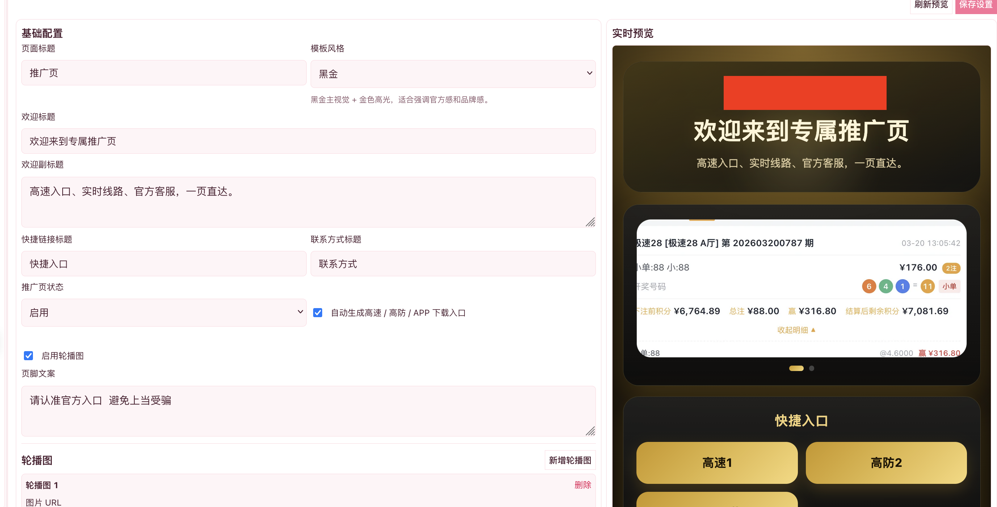Click the 新增轮播图 button
Viewport: 997px width, 507px height.
coord(570,460)
